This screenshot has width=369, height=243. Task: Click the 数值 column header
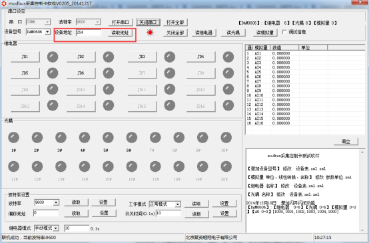pos(284,48)
